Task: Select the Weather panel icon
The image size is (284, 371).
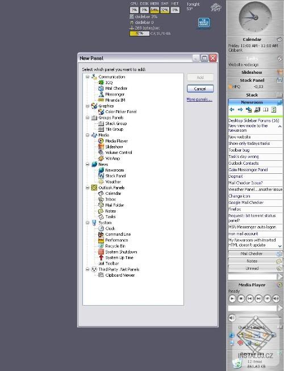Action: coord(101,182)
